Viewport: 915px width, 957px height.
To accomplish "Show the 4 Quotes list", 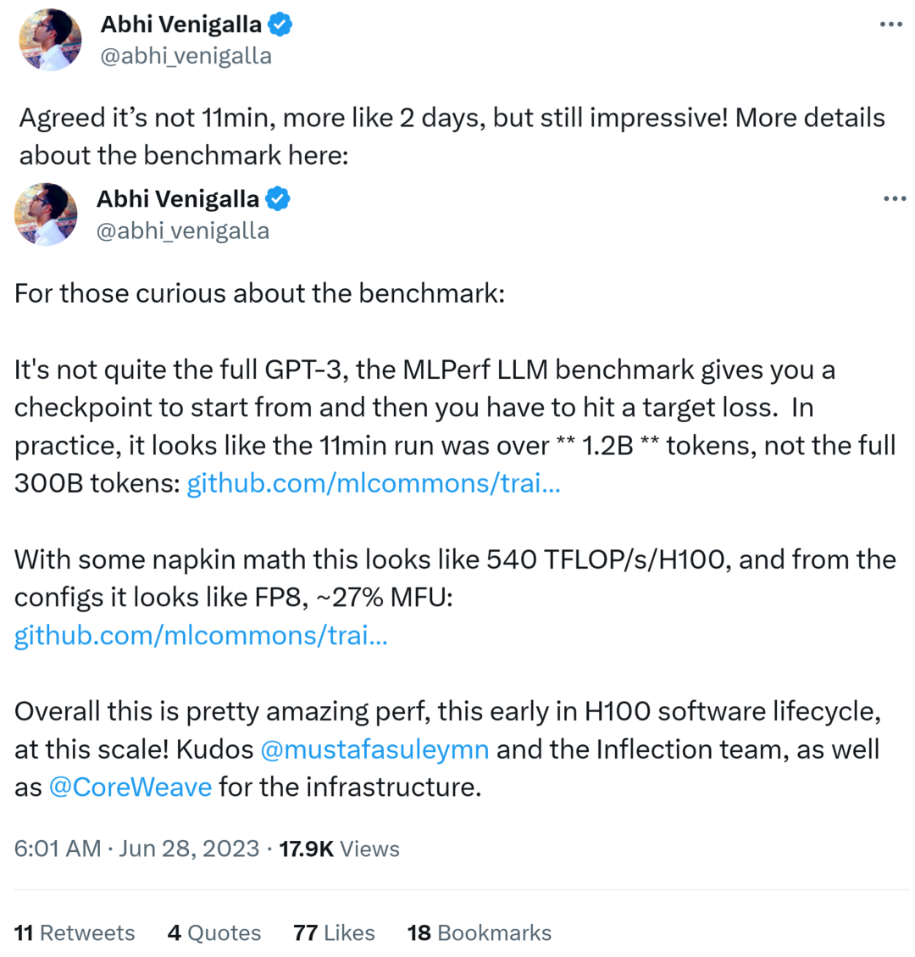I will pos(214,932).
